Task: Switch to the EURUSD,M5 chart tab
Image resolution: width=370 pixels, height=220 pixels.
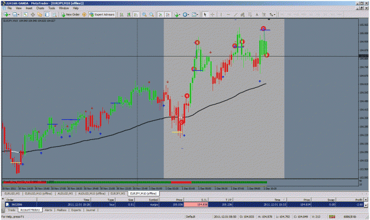Action: click(x=12, y=193)
